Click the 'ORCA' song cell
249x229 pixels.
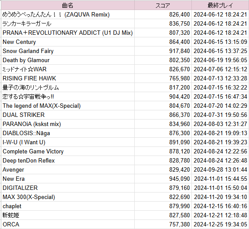68,224
